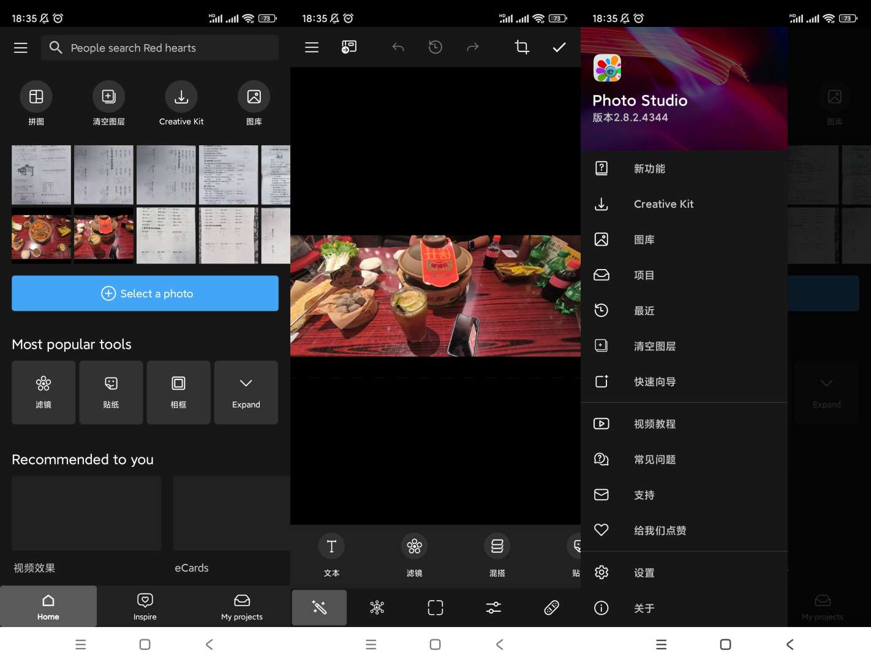Choose the bandage retouch tool icon

tap(551, 607)
